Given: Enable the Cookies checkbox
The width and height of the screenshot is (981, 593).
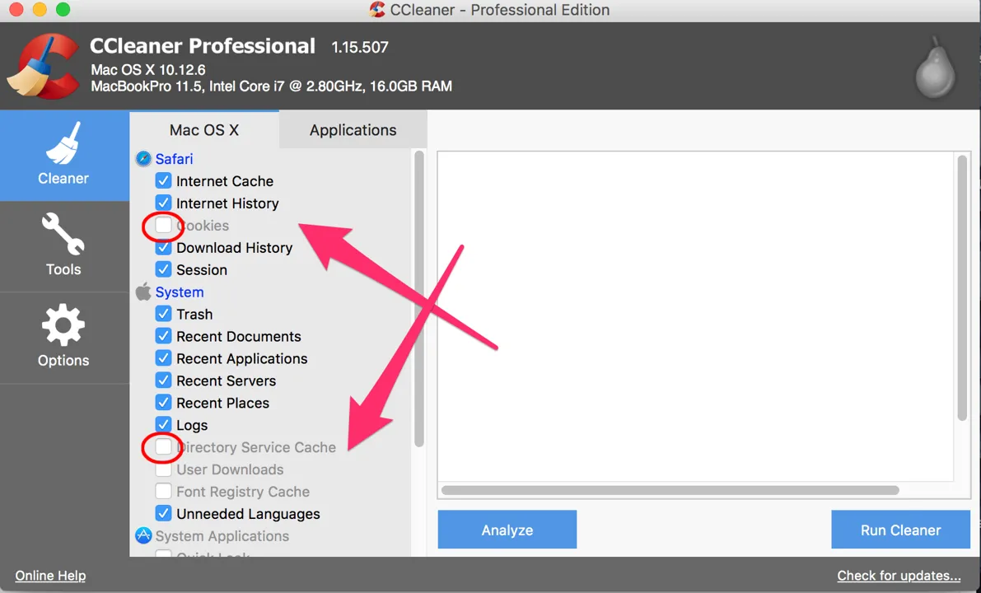Looking at the screenshot, I should point(163,225).
